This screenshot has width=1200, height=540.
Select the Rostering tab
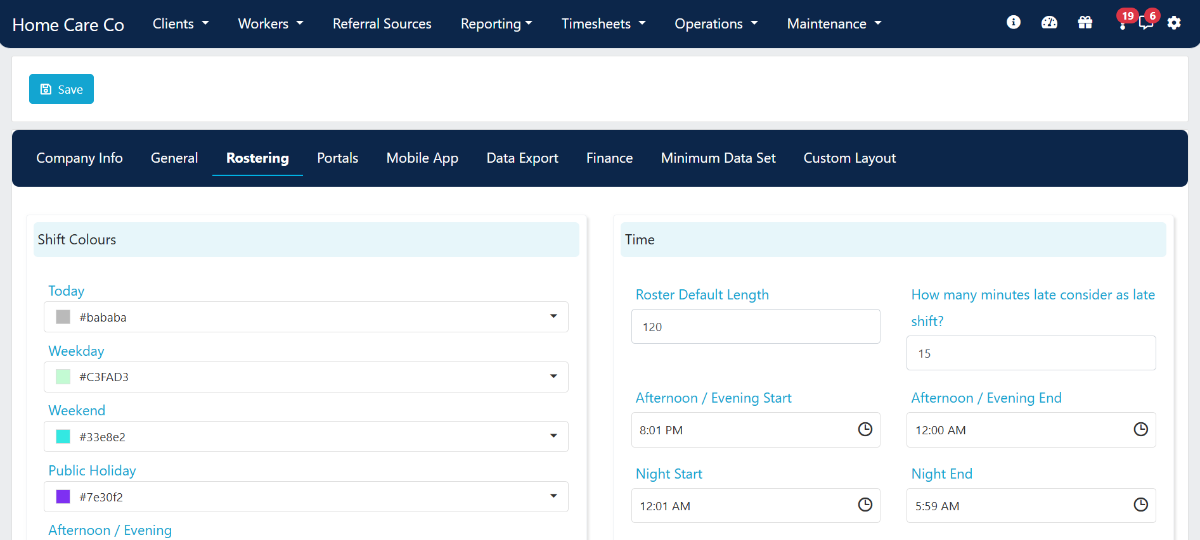click(x=257, y=158)
